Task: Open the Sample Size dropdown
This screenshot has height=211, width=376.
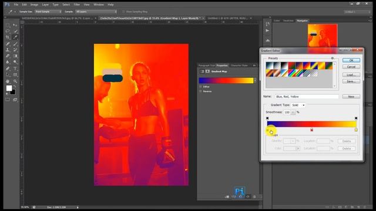Action: click(x=48, y=12)
